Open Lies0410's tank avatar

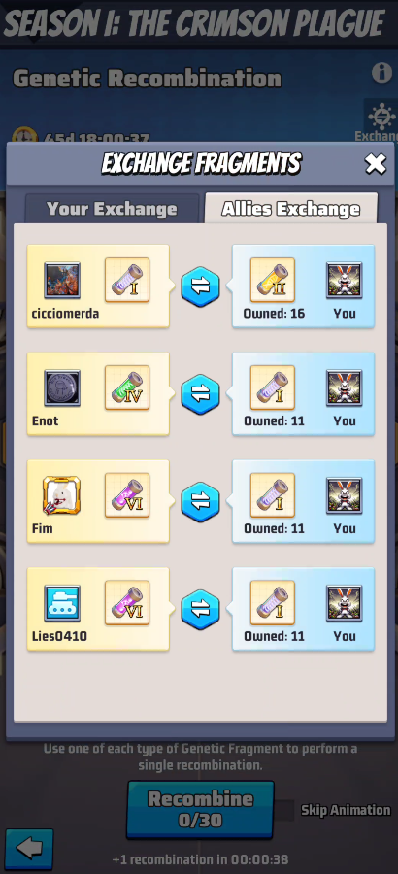point(62,602)
